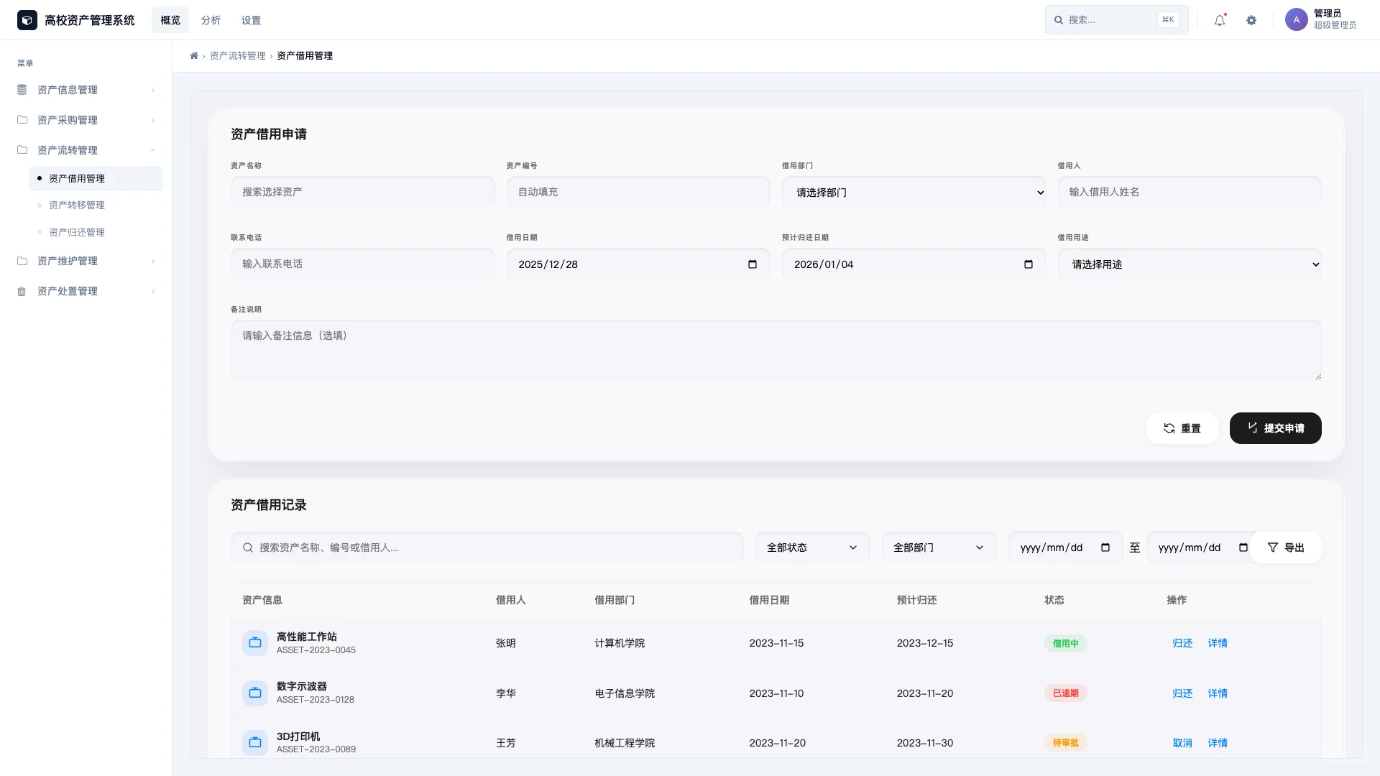
Task: Click the 重置 button
Action: tap(1182, 428)
